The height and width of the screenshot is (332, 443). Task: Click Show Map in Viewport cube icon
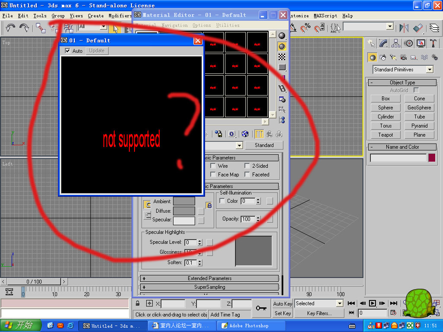[245, 134]
